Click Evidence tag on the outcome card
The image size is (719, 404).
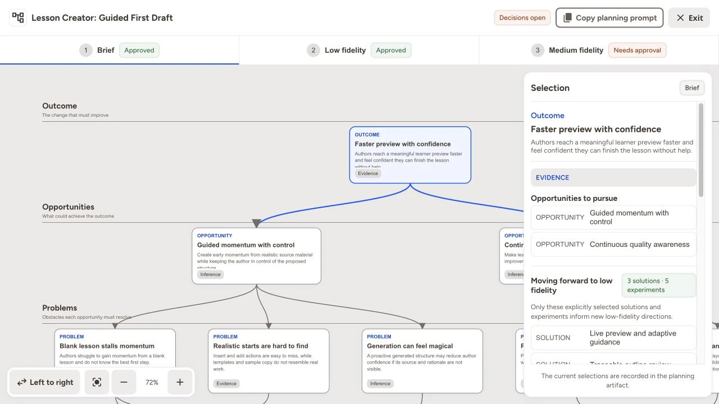pos(368,173)
